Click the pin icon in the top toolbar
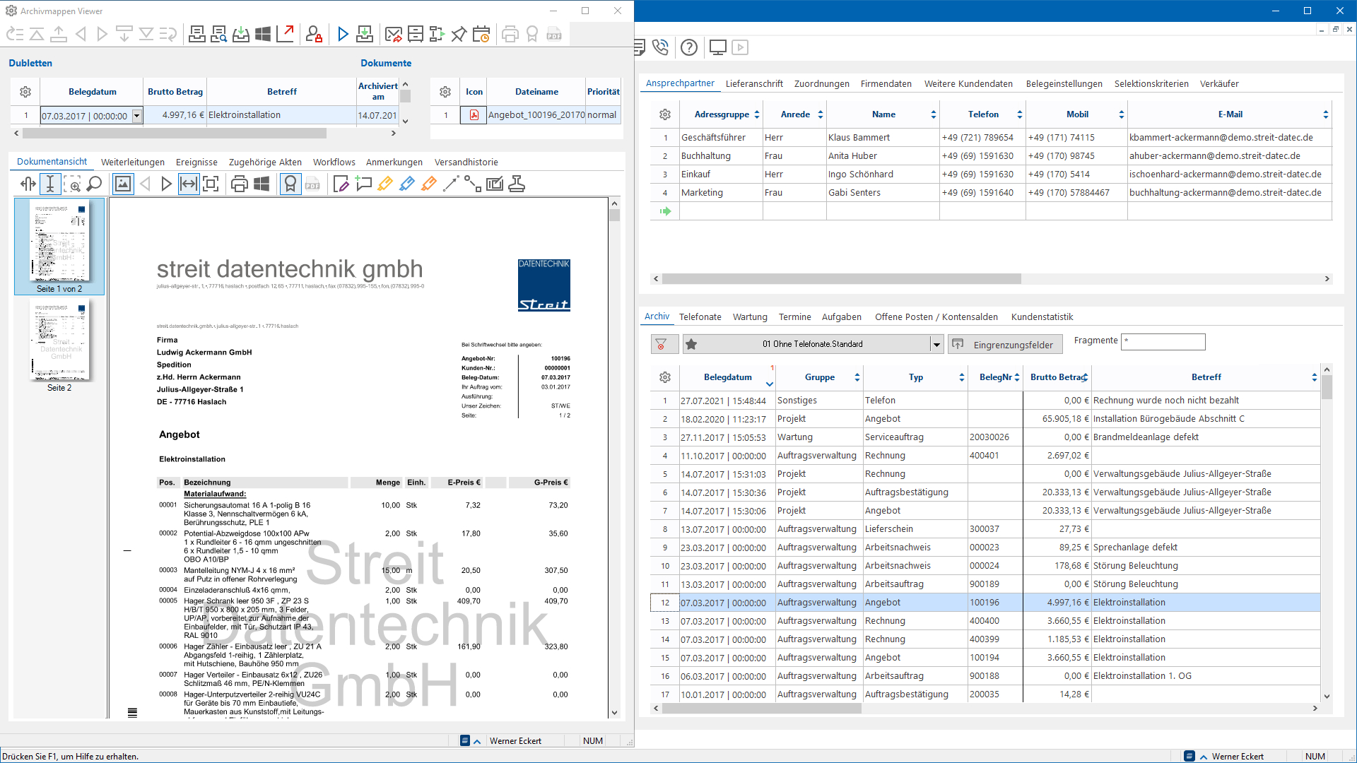Viewport: 1357px width, 763px height. coord(459,34)
